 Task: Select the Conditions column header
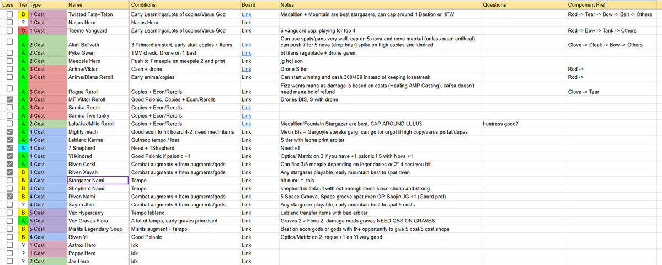[x=185, y=4]
